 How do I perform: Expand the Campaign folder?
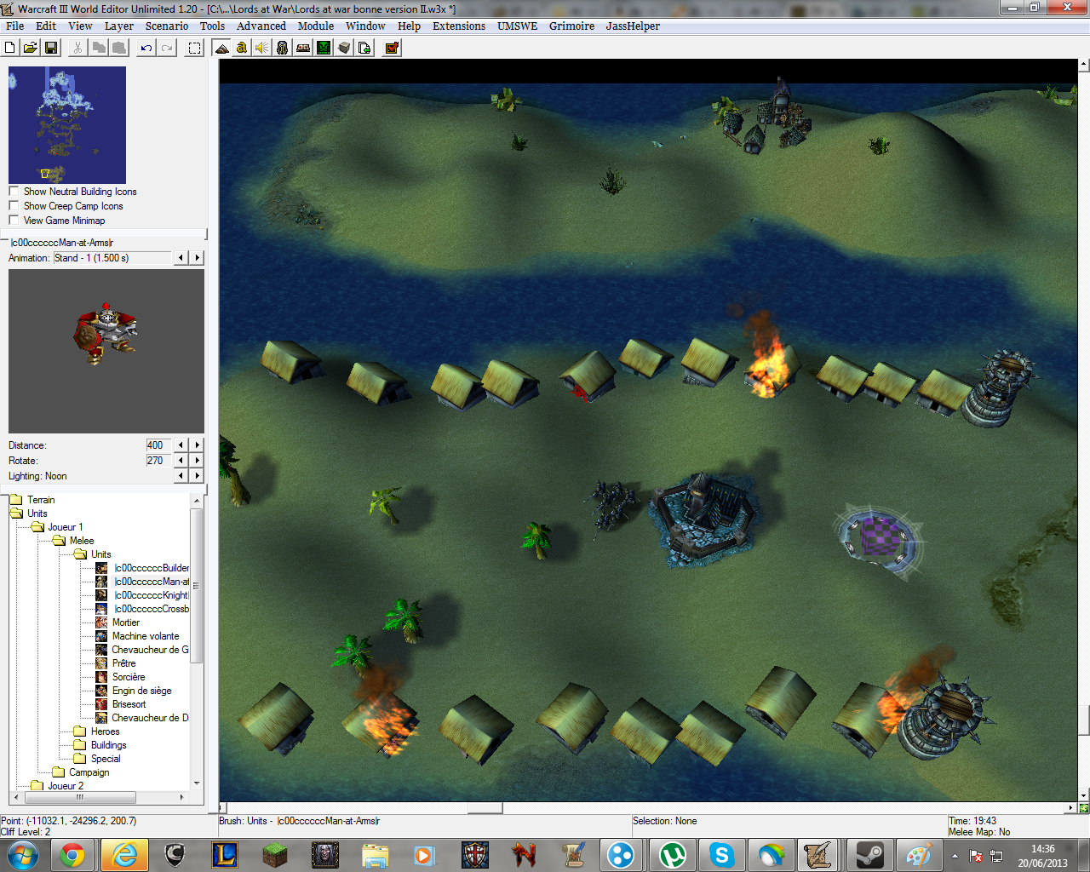[89, 772]
